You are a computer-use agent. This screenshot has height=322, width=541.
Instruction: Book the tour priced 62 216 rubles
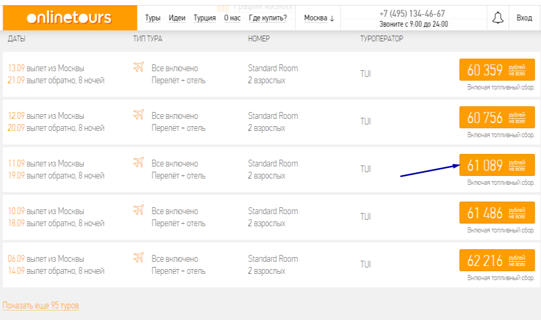point(496,261)
